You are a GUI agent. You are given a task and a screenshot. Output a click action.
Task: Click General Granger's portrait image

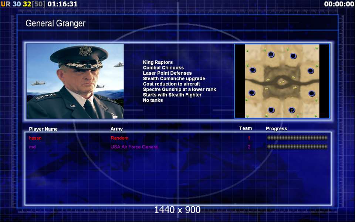click(x=75, y=81)
